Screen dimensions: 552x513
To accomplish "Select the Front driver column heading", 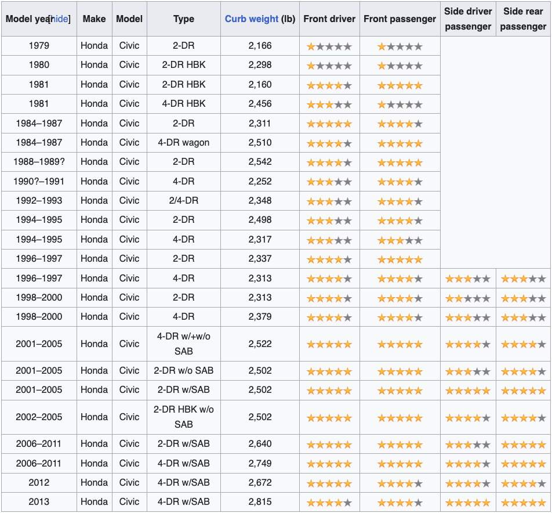I will tap(329, 18).
